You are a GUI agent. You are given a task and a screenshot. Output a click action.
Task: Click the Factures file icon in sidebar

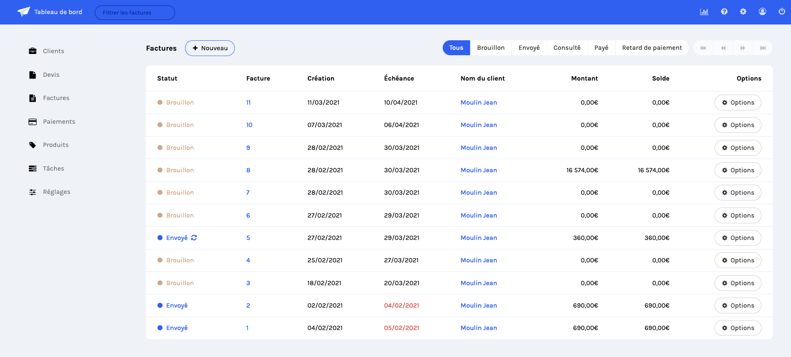tap(32, 98)
